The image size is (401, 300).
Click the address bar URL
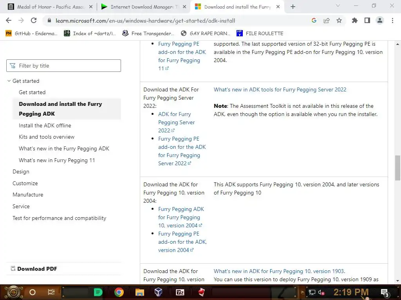(x=145, y=21)
